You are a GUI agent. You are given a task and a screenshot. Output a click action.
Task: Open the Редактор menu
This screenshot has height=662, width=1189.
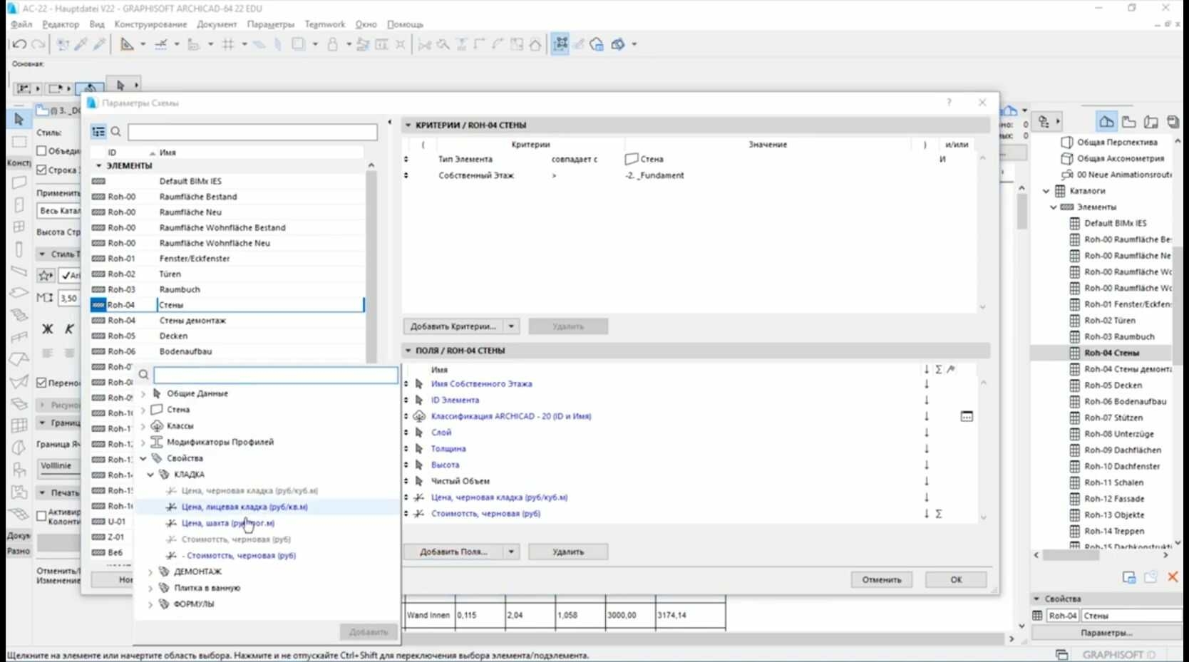pos(61,24)
